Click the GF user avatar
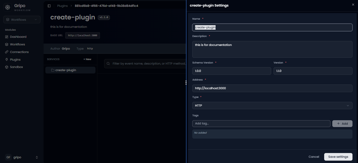This screenshot has height=163, width=358. [x=8, y=157]
